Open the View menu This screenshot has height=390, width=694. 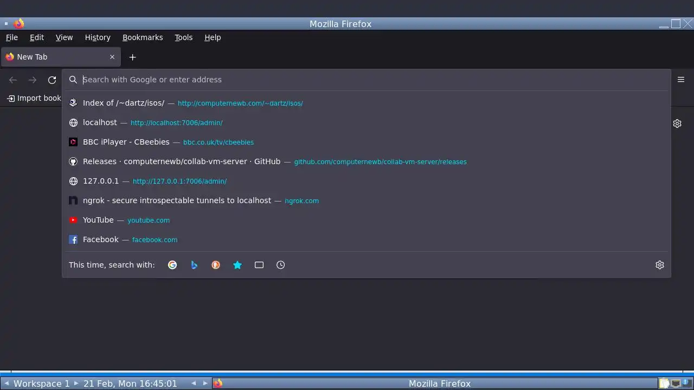click(64, 37)
